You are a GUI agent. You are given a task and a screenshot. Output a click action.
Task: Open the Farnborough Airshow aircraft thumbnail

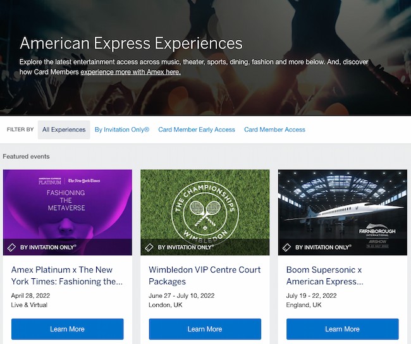point(342,202)
